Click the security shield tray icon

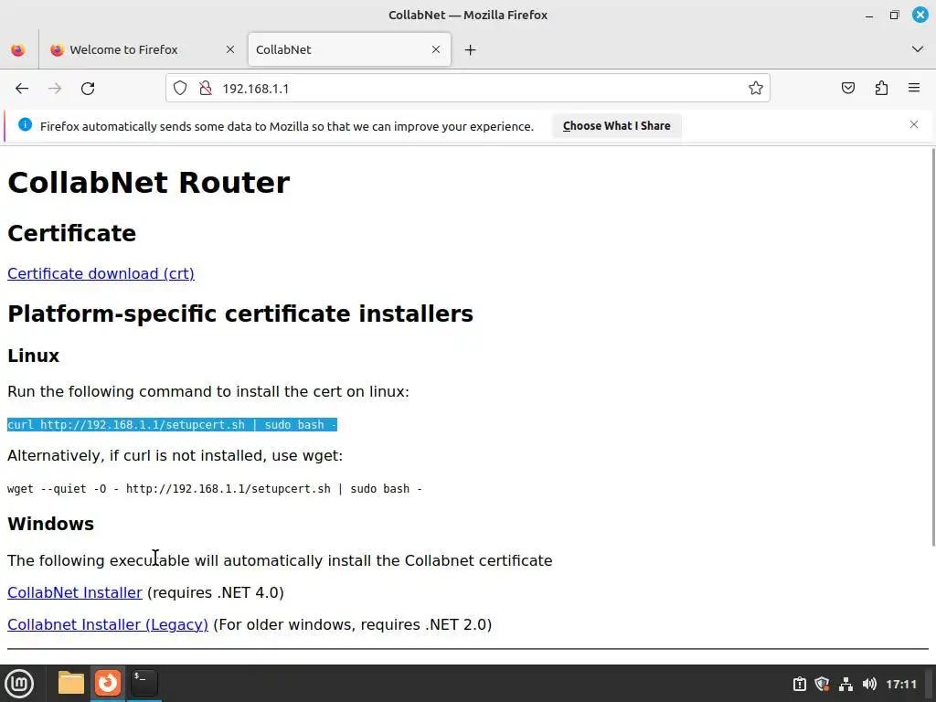(822, 684)
